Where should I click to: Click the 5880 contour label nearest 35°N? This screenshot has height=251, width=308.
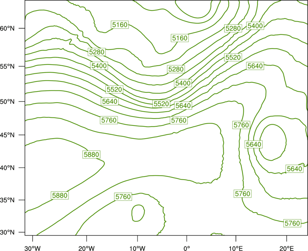60,195
